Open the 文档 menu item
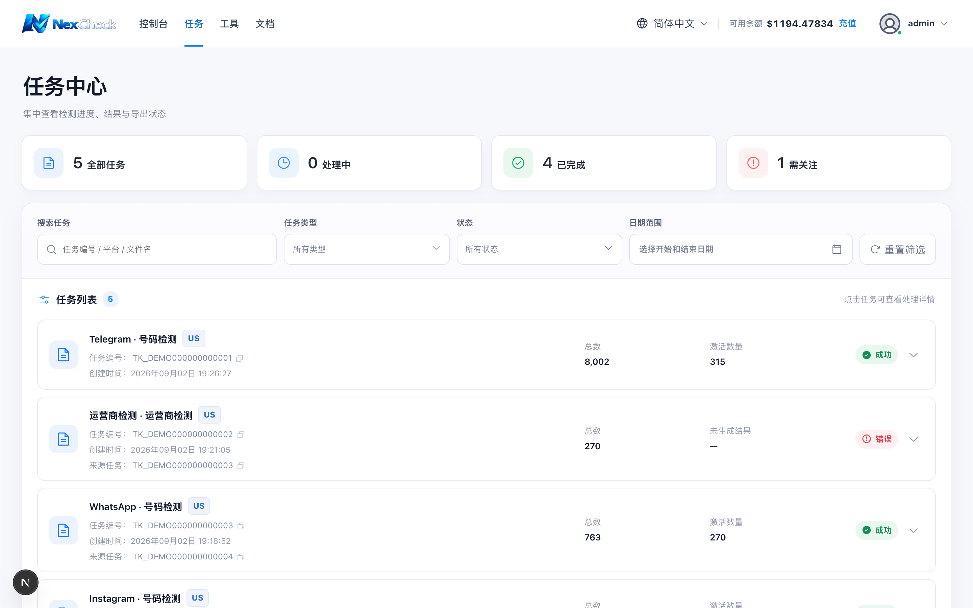 (x=265, y=24)
